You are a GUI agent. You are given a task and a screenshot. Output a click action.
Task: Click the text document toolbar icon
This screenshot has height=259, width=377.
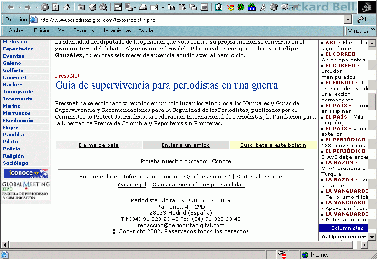(204, 8)
